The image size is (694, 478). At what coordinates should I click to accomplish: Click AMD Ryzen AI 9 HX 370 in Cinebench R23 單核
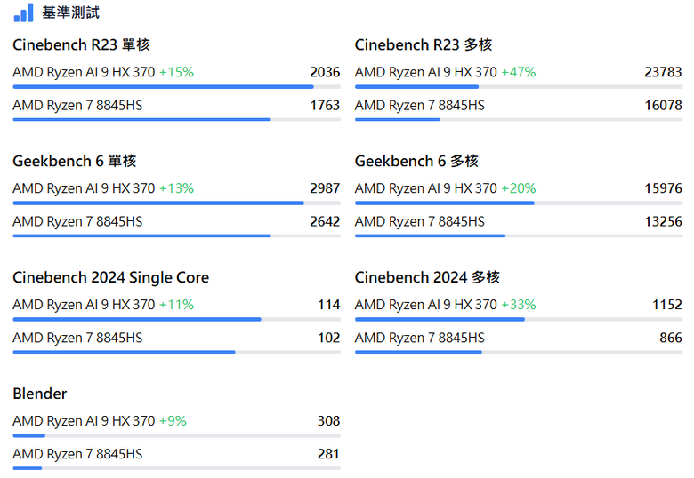pos(85,72)
